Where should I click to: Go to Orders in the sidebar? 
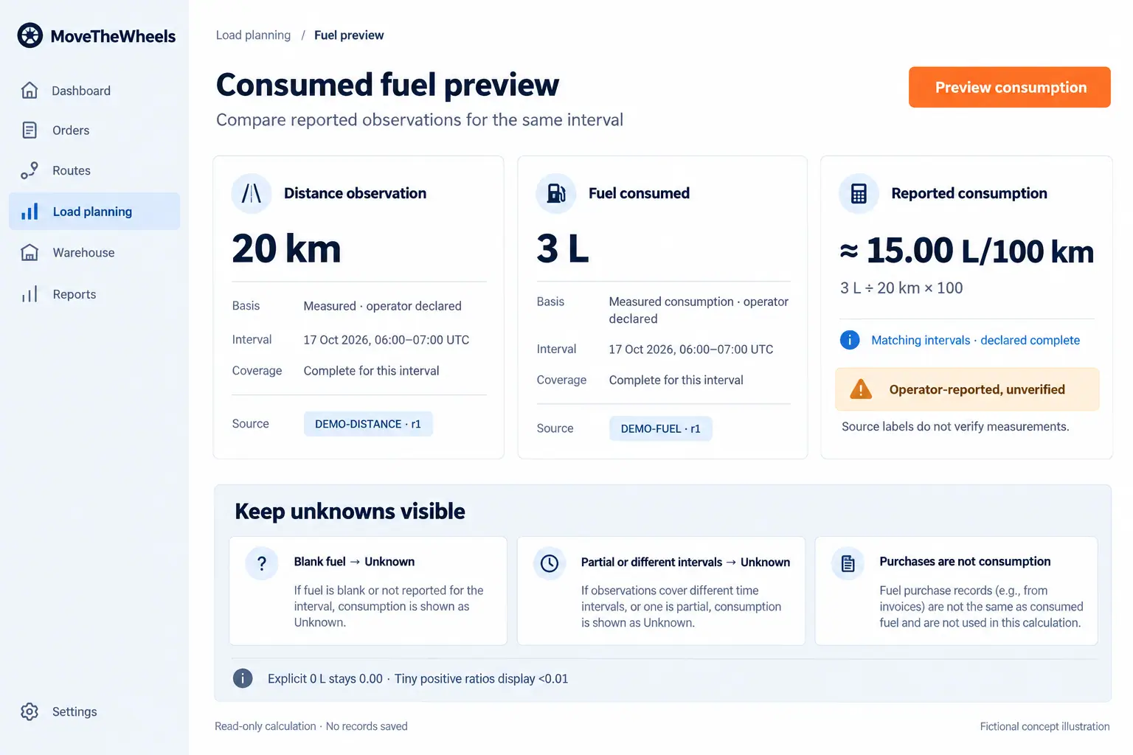click(x=94, y=131)
